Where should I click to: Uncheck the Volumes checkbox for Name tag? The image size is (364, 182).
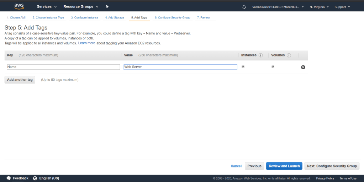273,66
